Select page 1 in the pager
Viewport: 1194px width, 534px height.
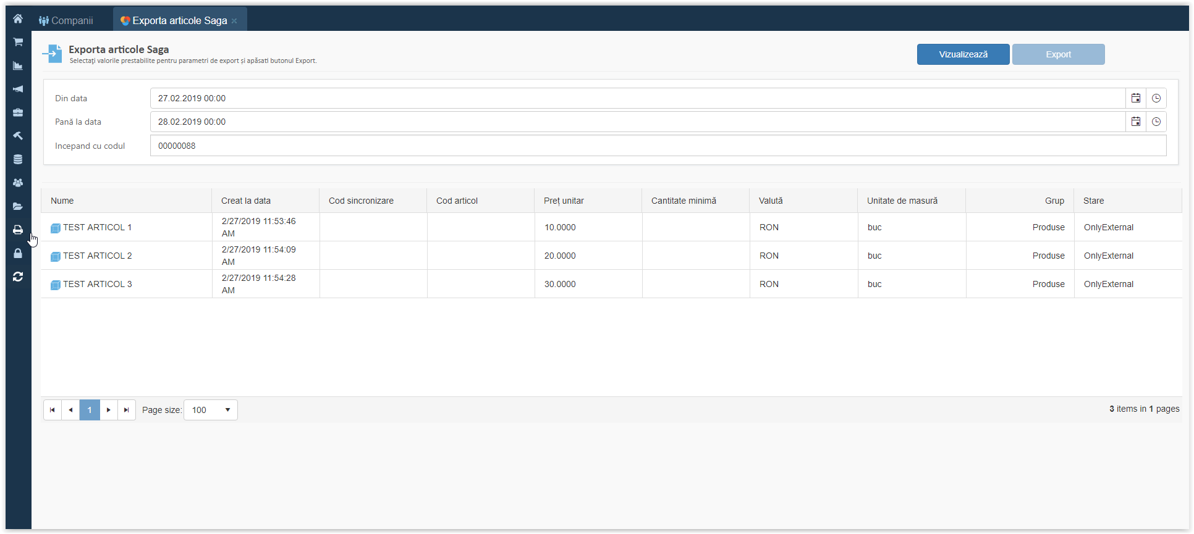(90, 410)
